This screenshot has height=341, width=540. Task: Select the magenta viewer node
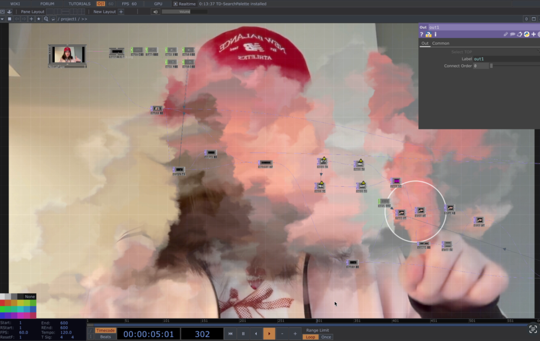click(x=396, y=182)
